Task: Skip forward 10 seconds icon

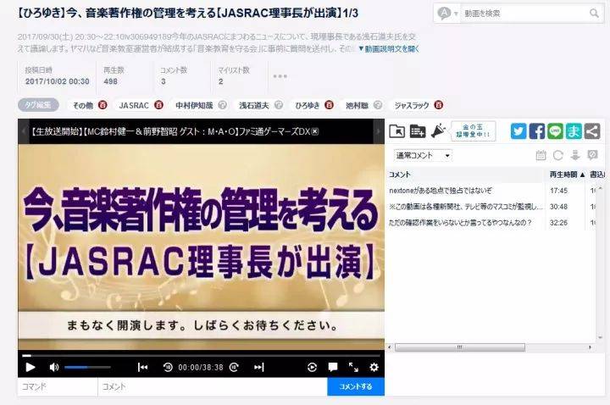Action: pyautogui.click(x=234, y=367)
